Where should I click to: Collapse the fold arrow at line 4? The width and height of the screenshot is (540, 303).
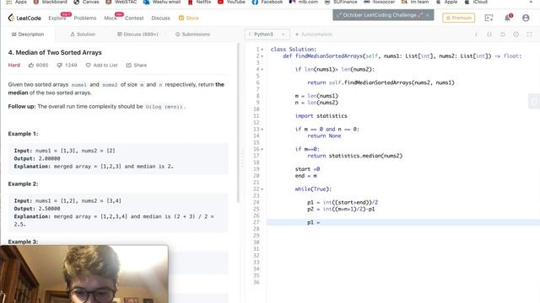[262, 69]
